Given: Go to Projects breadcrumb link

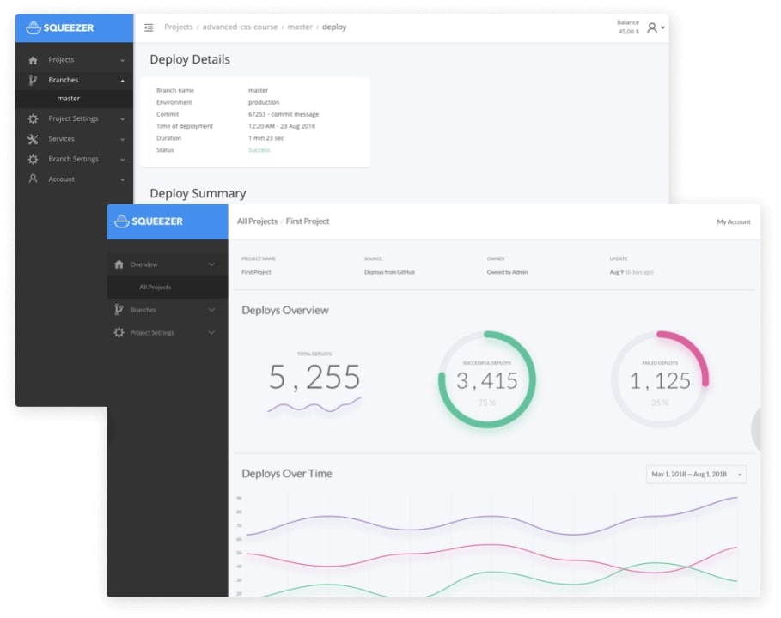Looking at the screenshot, I should pyautogui.click(x=179, y=27).
